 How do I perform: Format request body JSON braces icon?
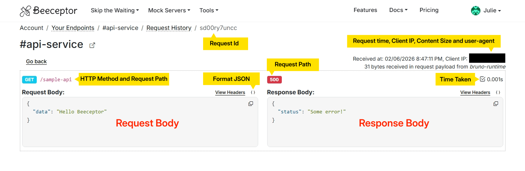coord(253,92)
